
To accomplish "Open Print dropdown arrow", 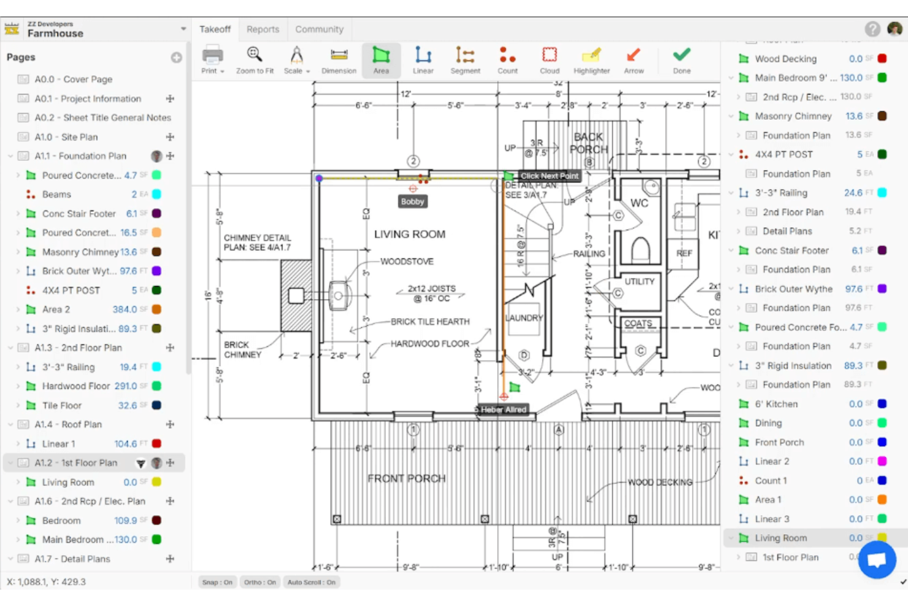I will pos(222,71).
